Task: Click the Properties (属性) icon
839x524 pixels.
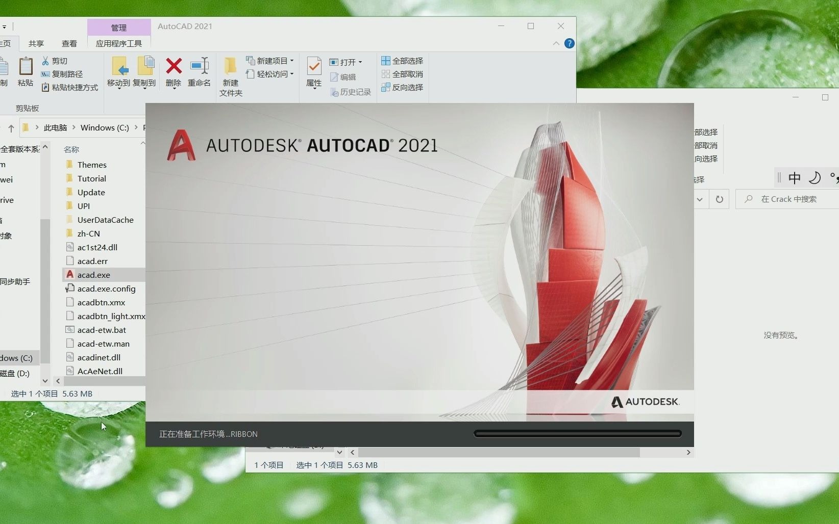Action: click(314, 67)
